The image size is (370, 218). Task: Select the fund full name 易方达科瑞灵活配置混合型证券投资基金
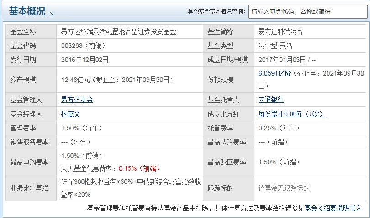(118, 31)
